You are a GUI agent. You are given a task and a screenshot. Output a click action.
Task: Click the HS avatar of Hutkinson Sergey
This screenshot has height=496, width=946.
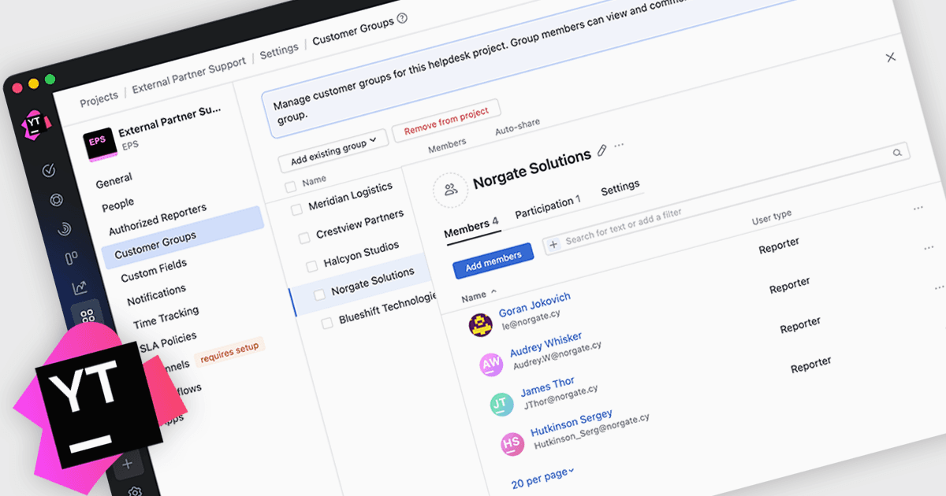[x=512, y=445]
